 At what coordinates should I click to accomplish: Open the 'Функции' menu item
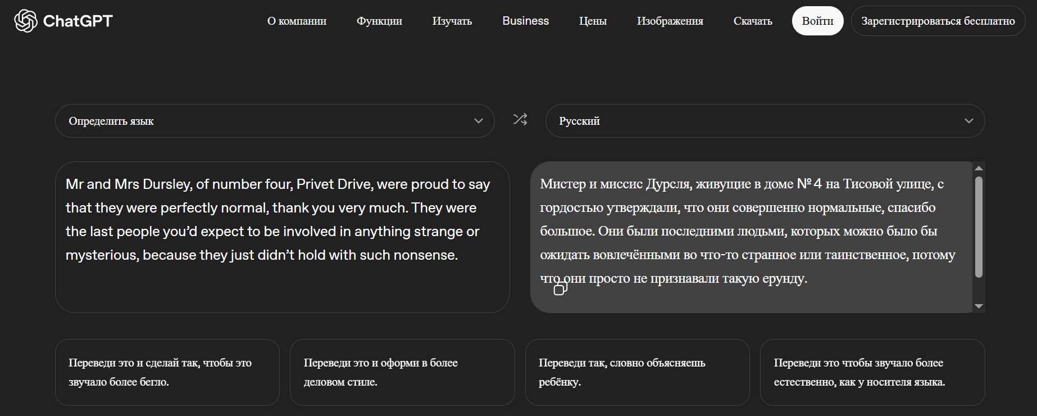(x=379, y=21)
